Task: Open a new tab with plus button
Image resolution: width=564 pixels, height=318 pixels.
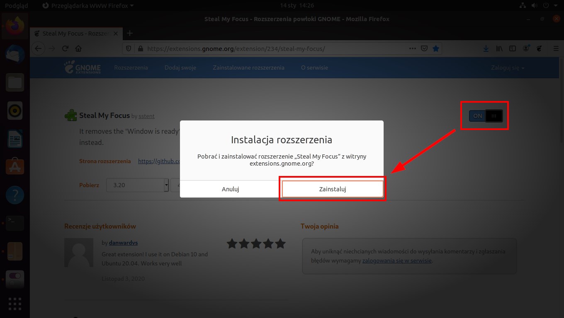Action: (129, 33)
